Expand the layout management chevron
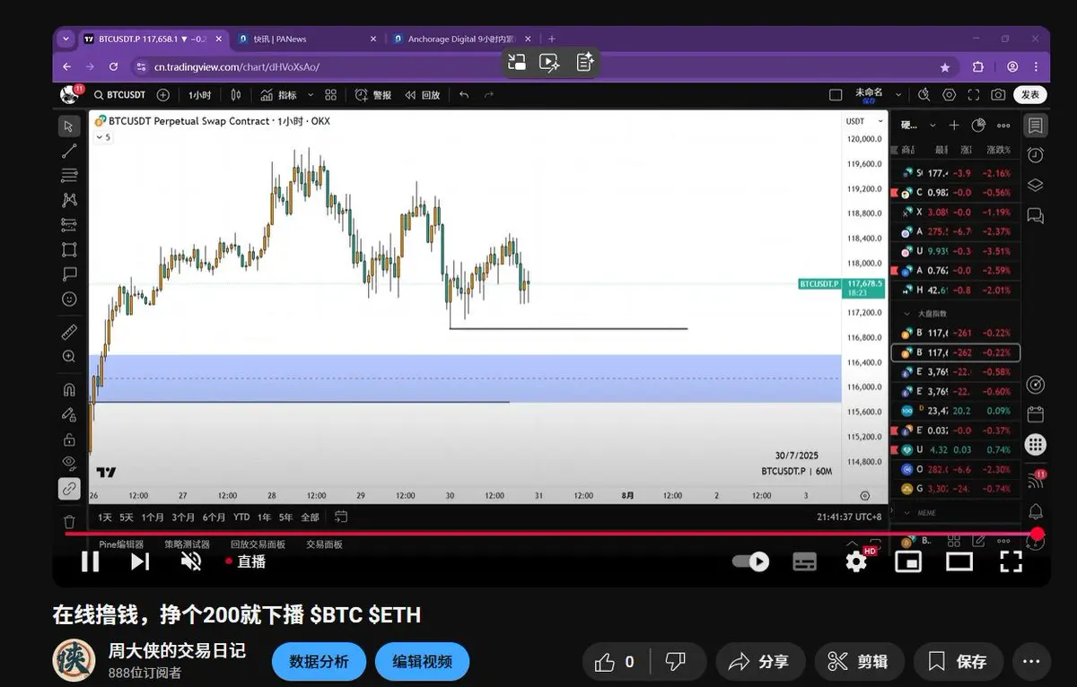The height and width of the screenshot is (687, 1077). pyautogui.click(x=898, y=95)
